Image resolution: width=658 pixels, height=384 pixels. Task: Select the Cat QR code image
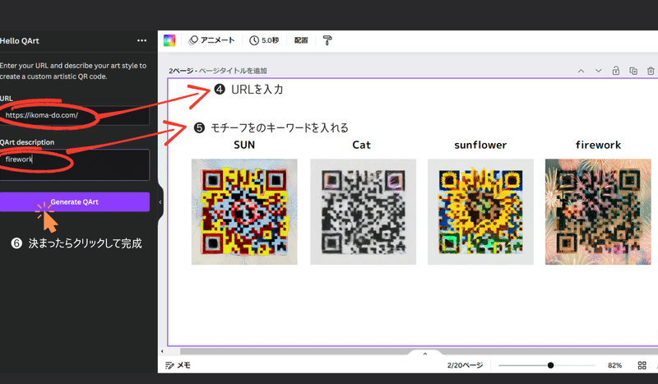(363, 211)
